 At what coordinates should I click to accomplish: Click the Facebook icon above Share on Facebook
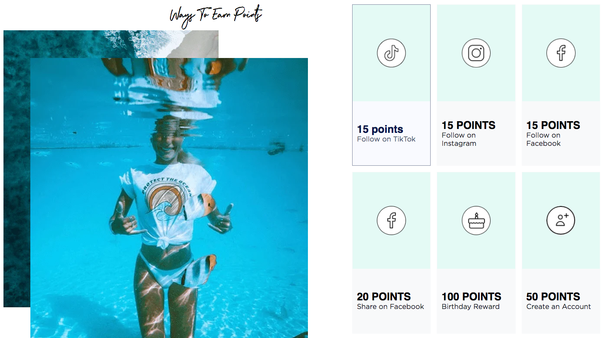pyautogui.click(x=391, y=220)
